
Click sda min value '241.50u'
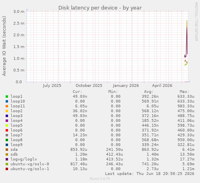pyautogui.click(x=114, y=150)
